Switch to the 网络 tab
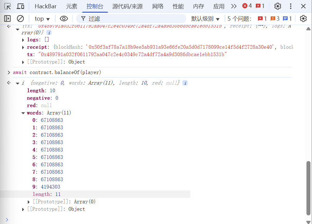312x224 pixels. tap(158, 6)
